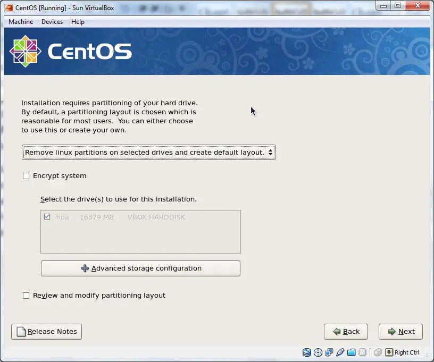Click the optical drives status icon
Image resolution: width=434 pixels, height=362 pixels.
pyautogui.click(x=318, y=352)
